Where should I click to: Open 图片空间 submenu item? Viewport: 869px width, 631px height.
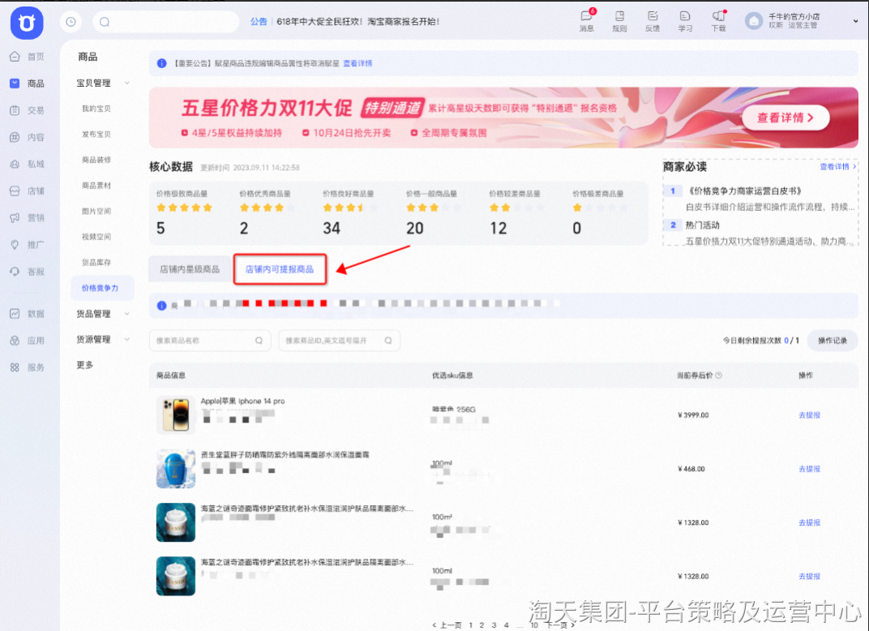tap(96, 211)
